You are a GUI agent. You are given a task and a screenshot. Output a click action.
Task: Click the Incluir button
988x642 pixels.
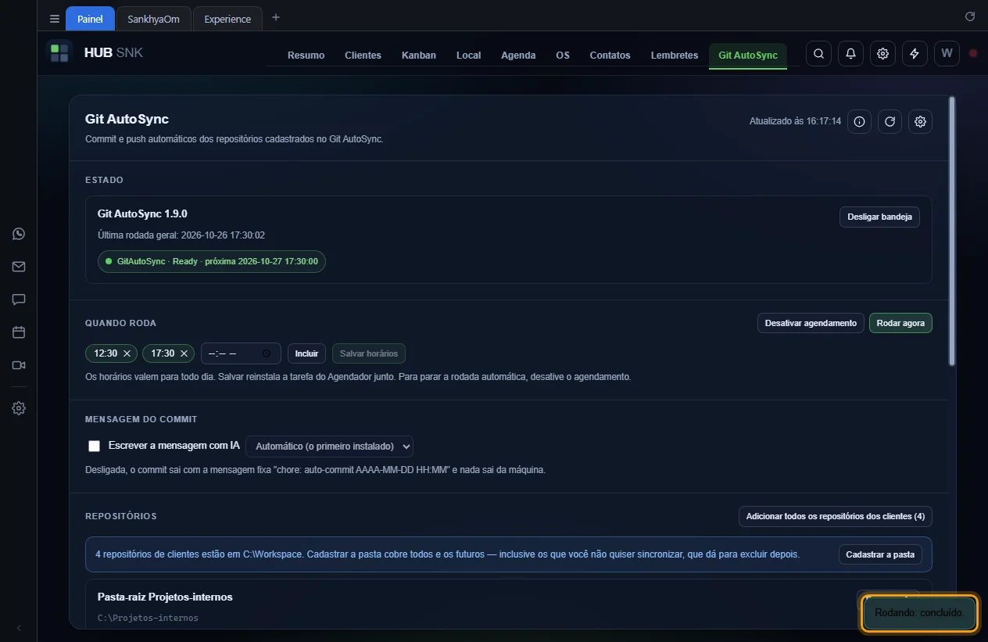(x=306, y=353)
